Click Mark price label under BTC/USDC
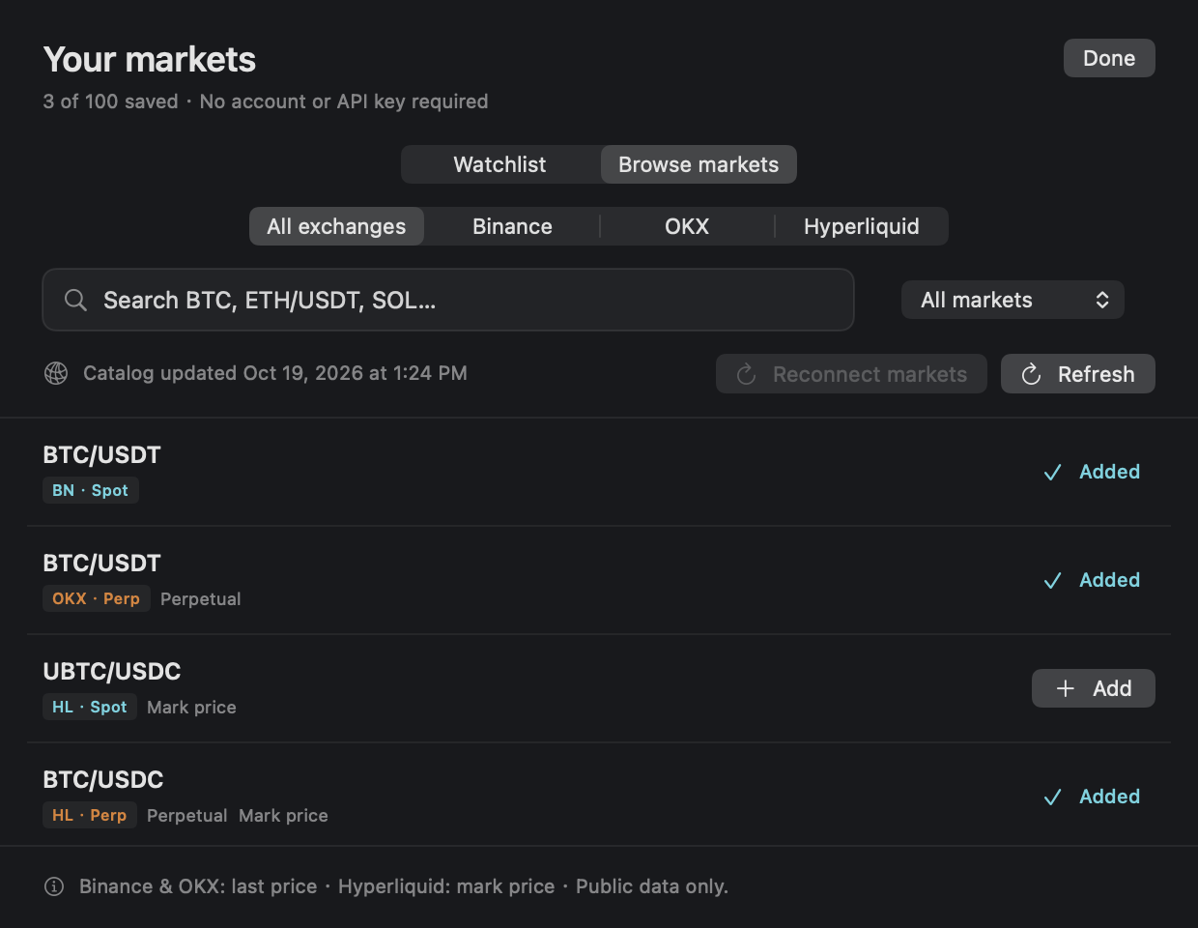This screenshot has height=928, width=1198. [283, 815]
